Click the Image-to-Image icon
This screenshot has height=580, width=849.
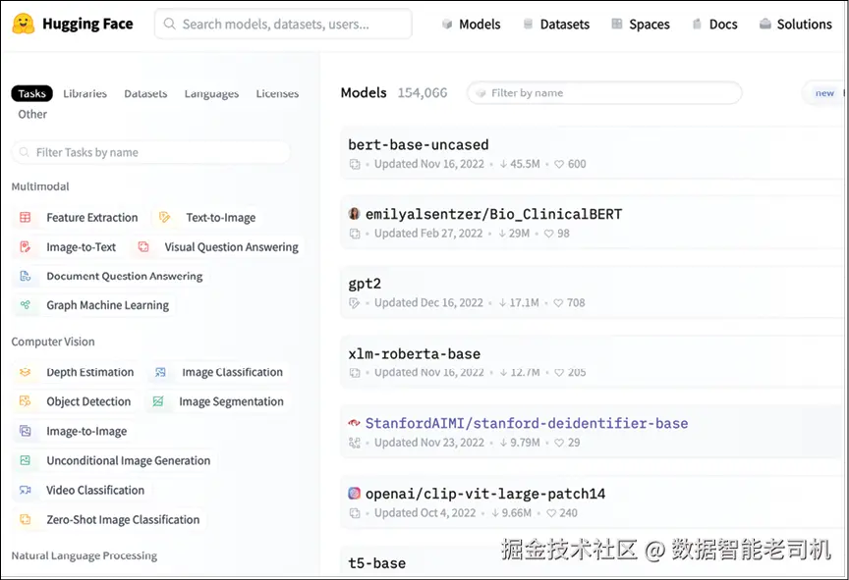(25, 431)
